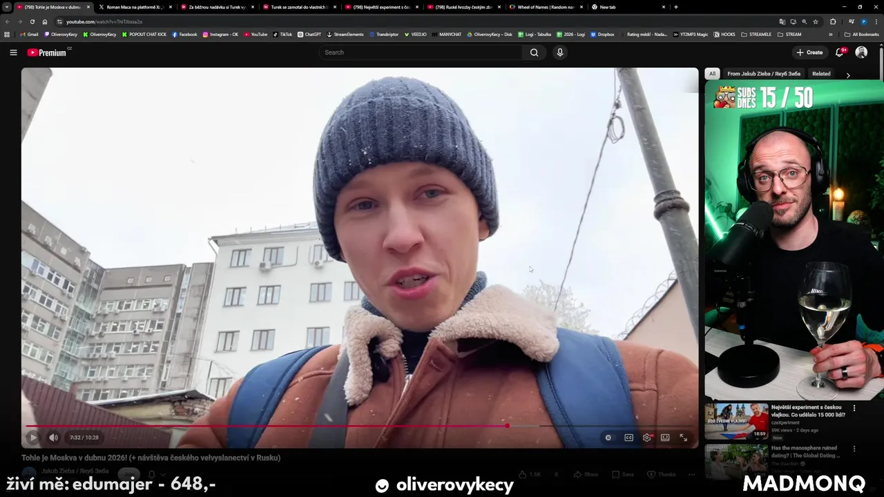This screenshot has height=497, width=884.
Task: Select the All filter chip
Action: [x=712, y=74]
